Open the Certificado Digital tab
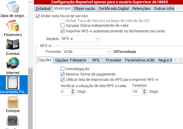The image size is (183, 129). (113, 9)
